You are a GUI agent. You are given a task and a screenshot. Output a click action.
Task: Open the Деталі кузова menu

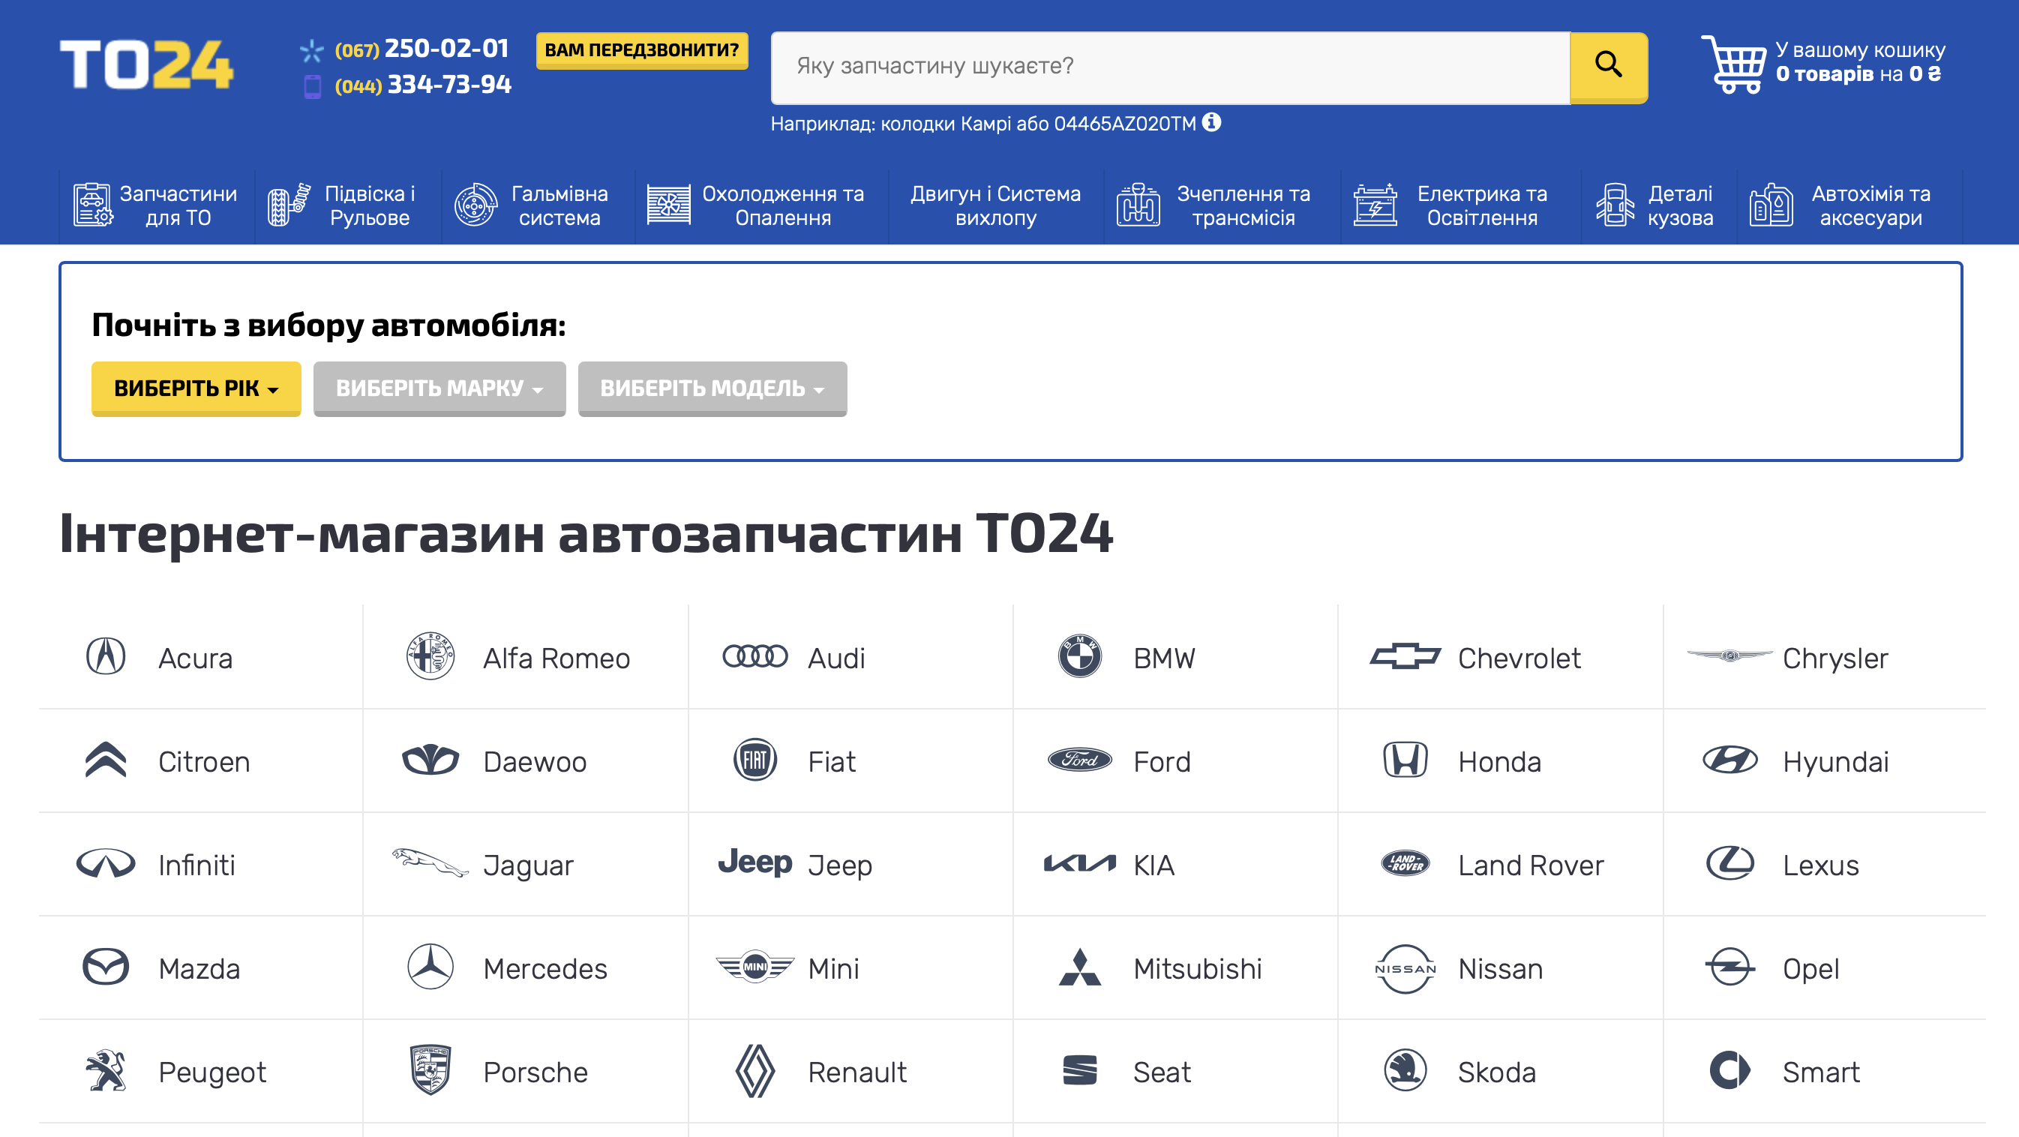coord(1658,205)
